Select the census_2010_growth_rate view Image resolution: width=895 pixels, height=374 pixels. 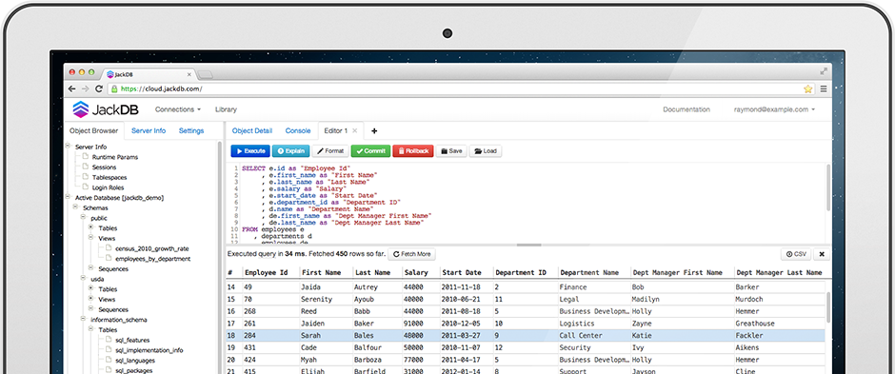point(151,248)
